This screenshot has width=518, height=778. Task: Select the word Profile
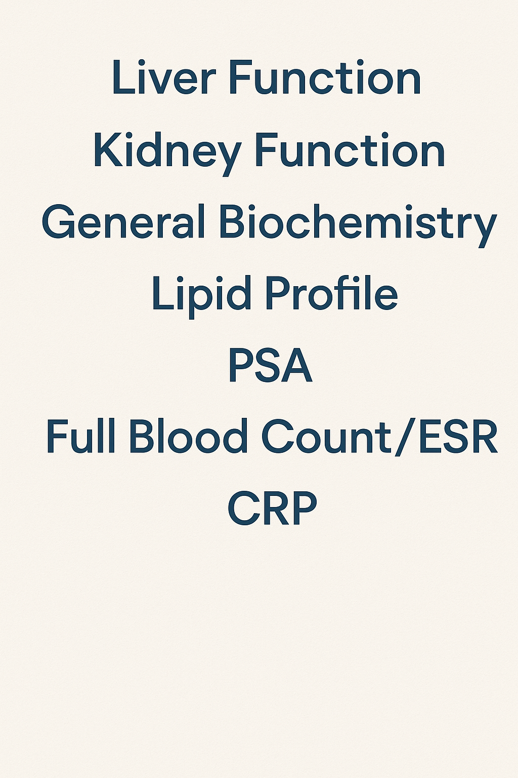point(331,293)
